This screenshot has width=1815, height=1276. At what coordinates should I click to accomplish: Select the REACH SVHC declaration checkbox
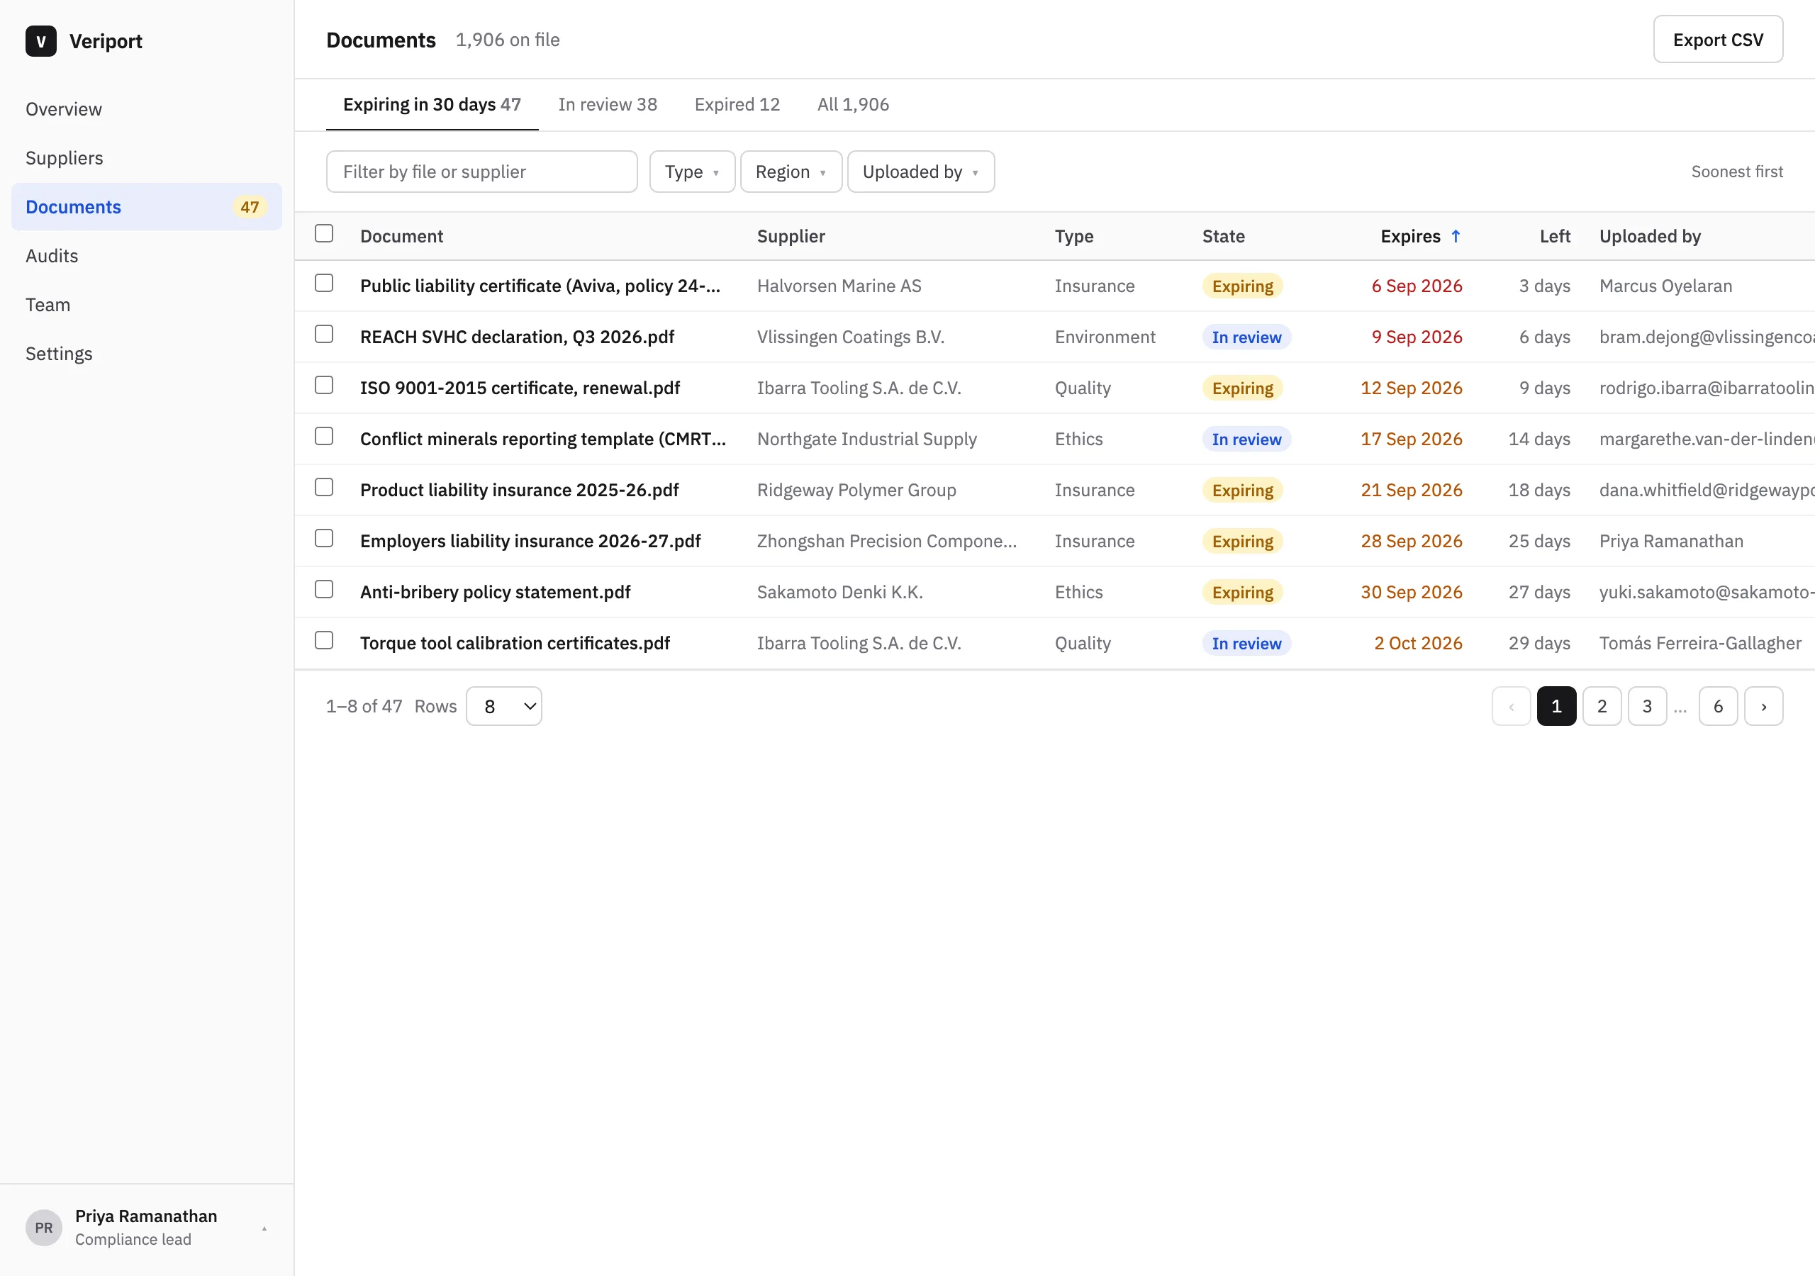tap(324, 335)
